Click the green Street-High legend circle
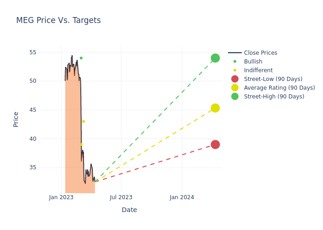 coord(235,97)
